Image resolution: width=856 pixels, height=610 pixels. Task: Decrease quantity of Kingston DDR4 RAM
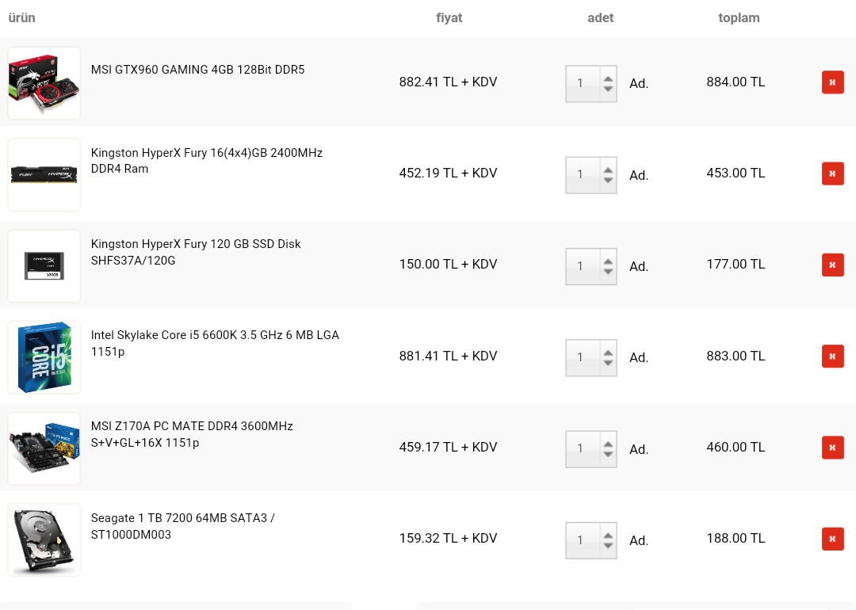pyautogui.click(x=608, y=180)
